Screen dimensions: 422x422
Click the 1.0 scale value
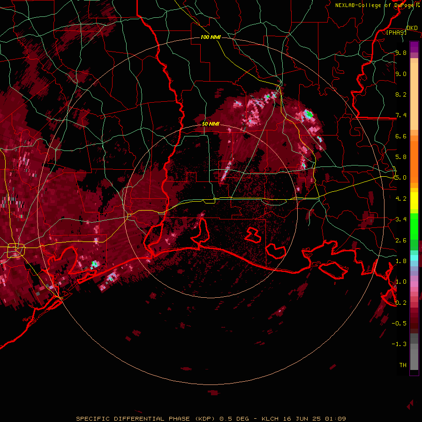click(401, 282)
